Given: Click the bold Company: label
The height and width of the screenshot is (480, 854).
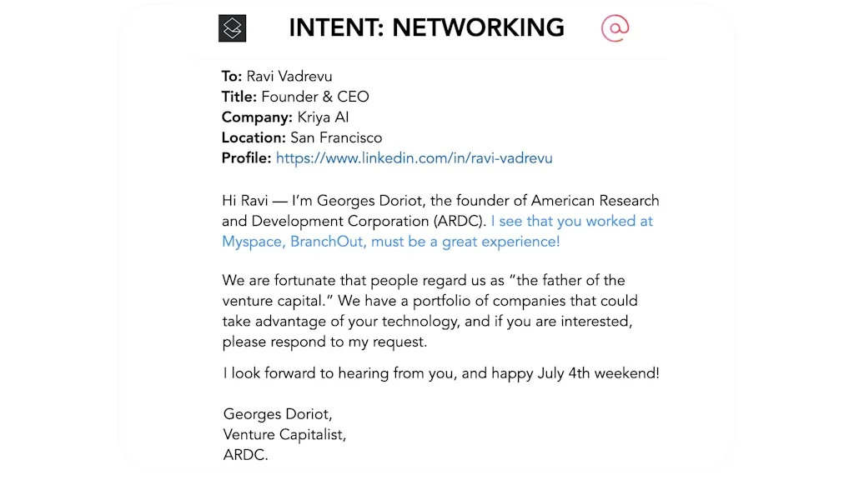Looking at the screenshot, I should 257,117.
